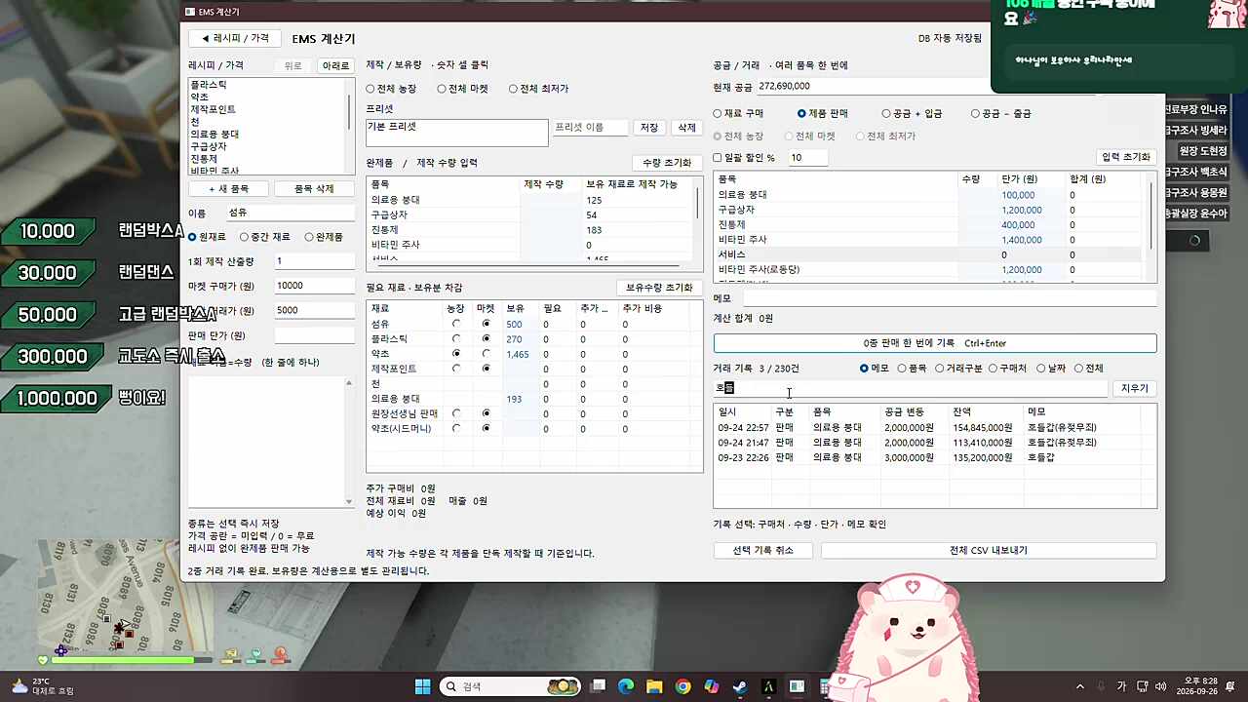Clear the search with 지우기 button

click(x=1134, y=388)
